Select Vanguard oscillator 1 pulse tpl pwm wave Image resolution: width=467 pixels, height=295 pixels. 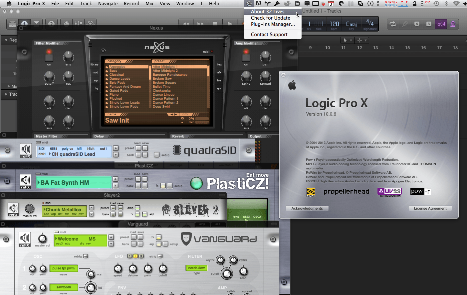pyautogui.click(x=63, y=268)
